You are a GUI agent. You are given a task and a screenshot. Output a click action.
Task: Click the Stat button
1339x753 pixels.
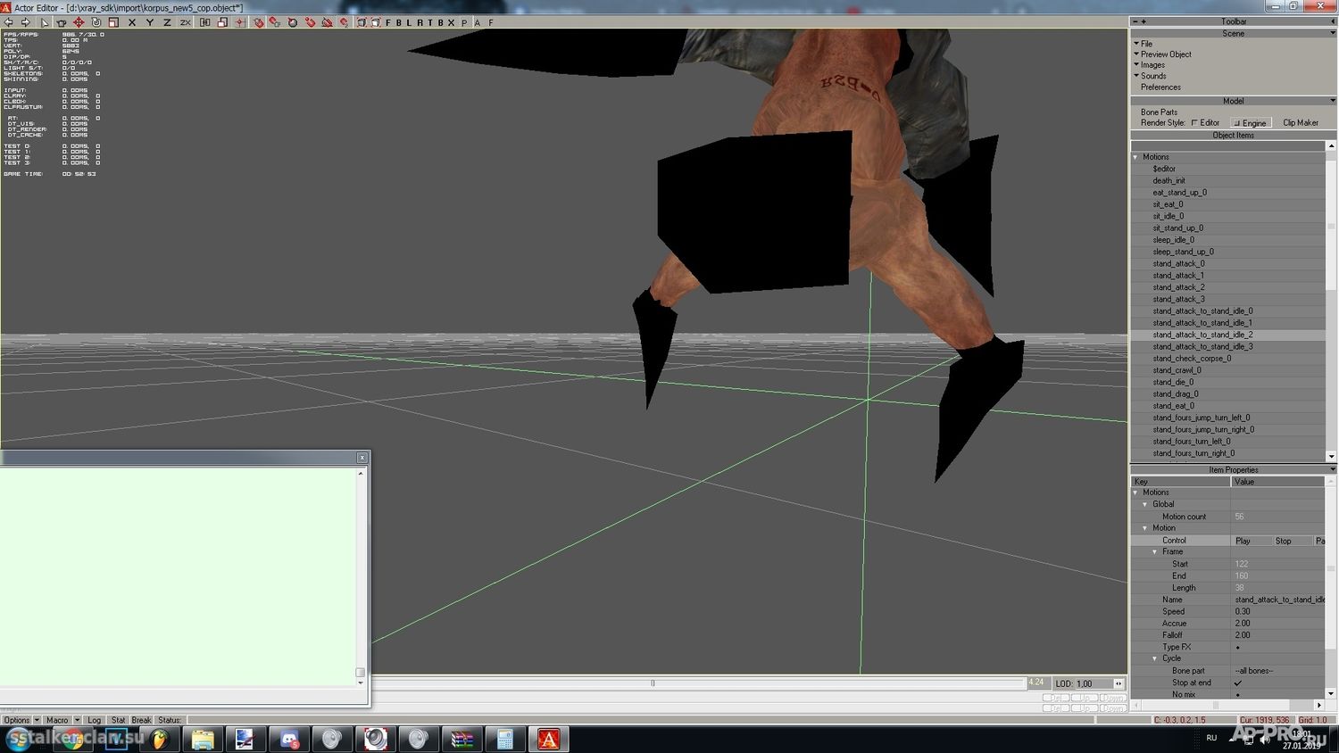118,720
